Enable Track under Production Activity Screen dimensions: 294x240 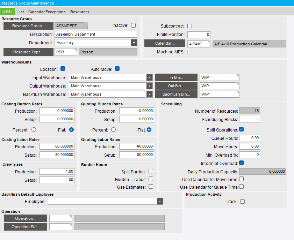tap(242, 201)
